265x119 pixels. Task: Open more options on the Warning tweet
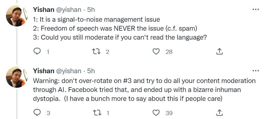tap(255, 71)
